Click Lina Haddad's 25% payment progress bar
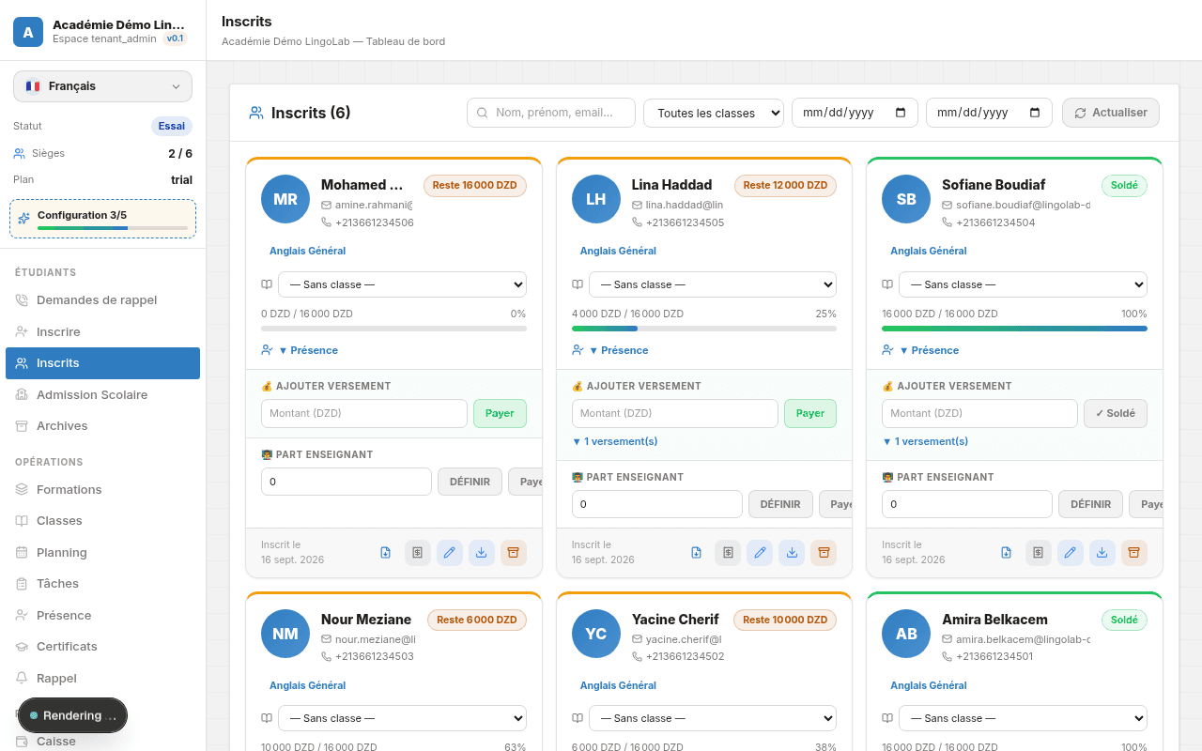Image resolution: width=1202 pixels, height=751 pixels. [704, 329]
